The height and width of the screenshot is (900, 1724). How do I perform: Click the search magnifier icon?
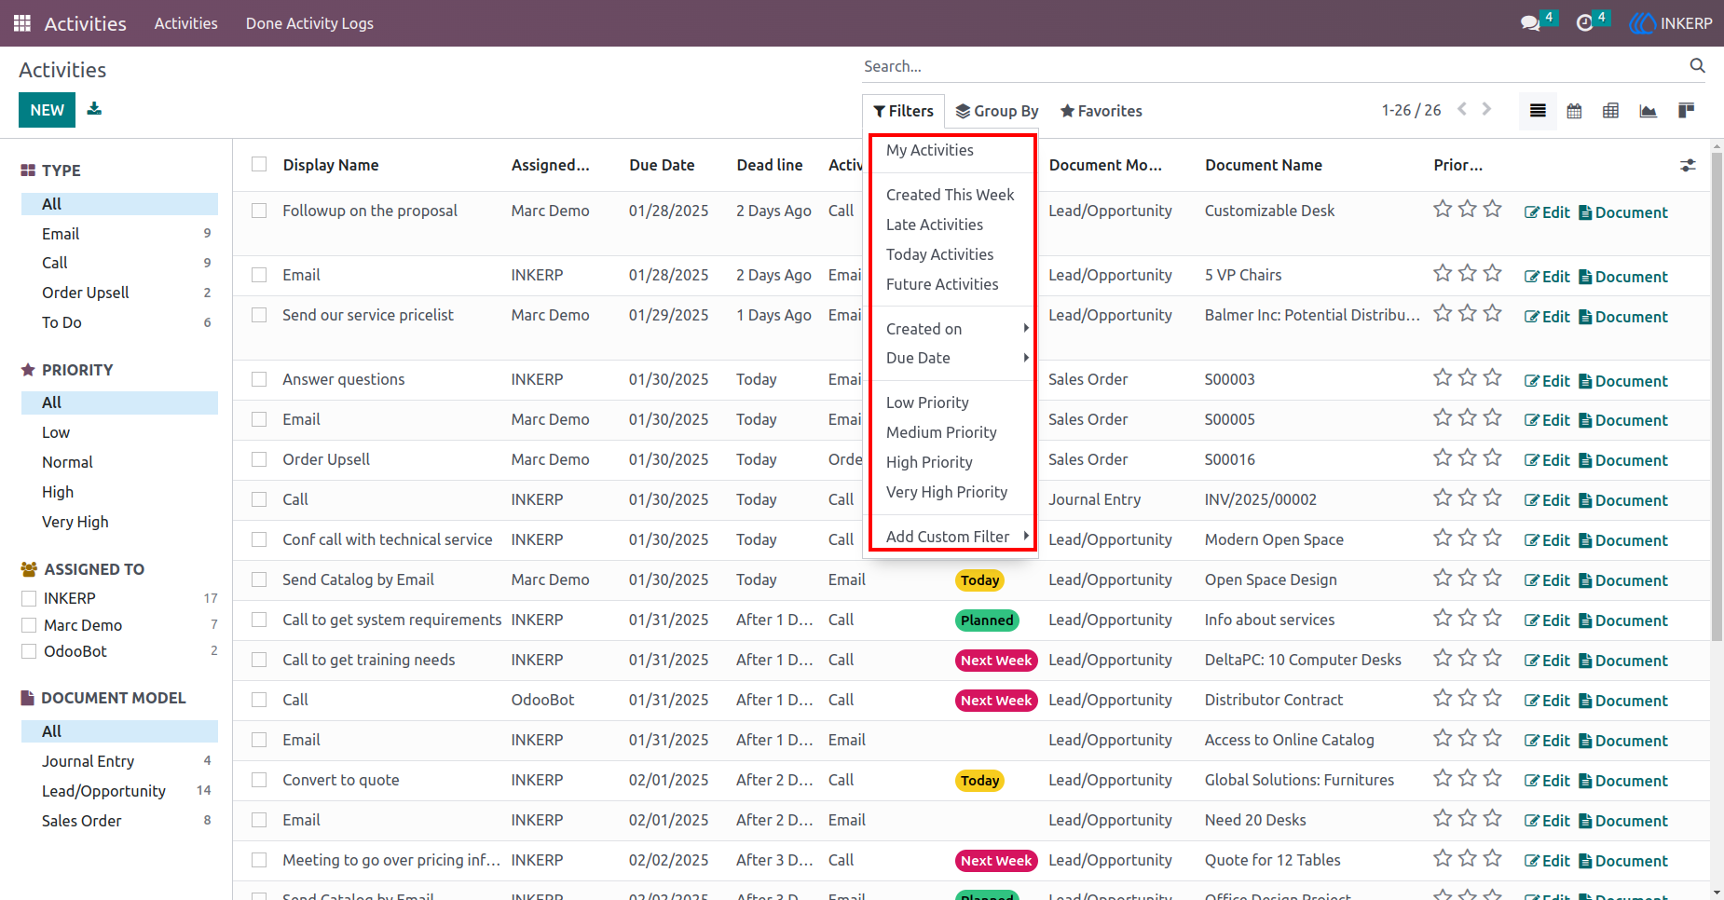1697,65
